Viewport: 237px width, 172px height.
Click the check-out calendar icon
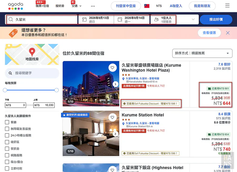[x=120, y=19]
